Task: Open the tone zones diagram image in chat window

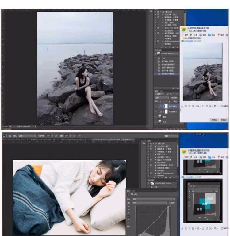Action: 203,201
